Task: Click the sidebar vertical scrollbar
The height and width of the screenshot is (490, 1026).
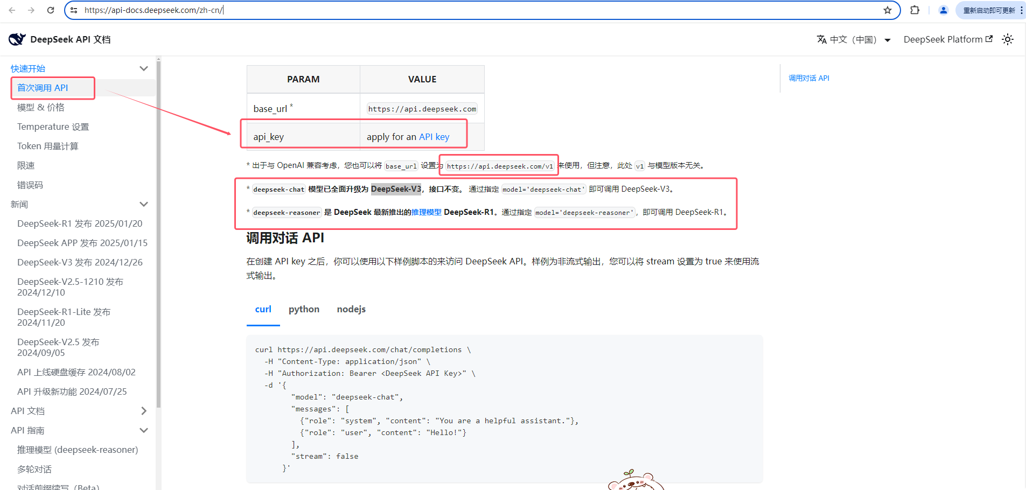Action: (x=158, y=232)
